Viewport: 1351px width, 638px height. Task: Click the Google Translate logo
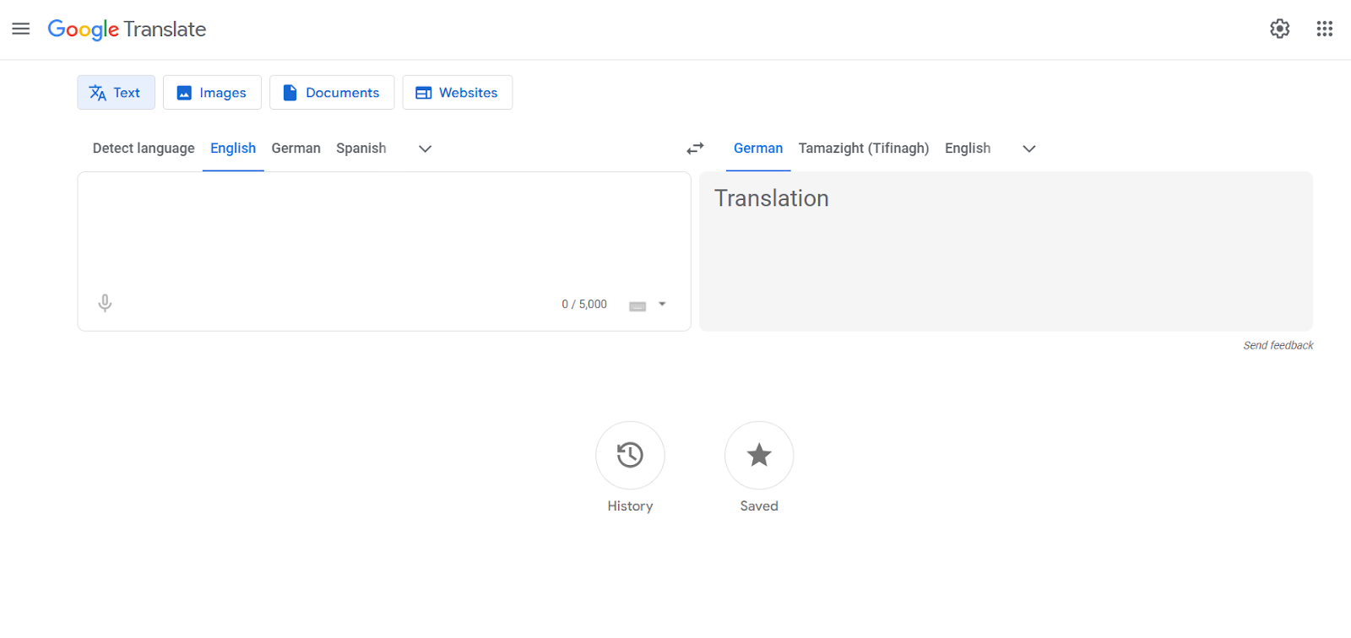127,30
